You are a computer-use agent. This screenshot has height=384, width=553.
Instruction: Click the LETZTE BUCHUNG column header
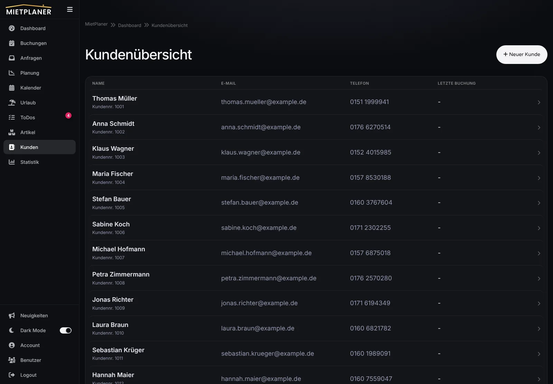457,83
